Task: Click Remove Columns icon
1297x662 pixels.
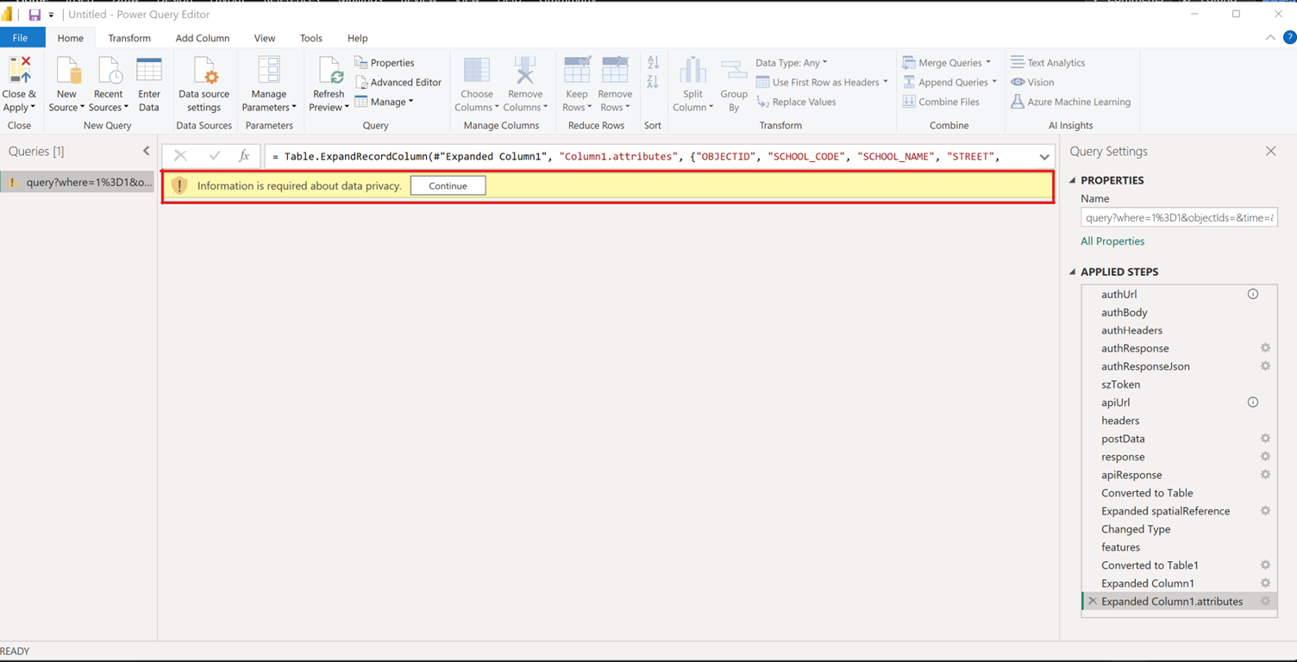Action: pyautogui.click(x=525, y=71)
